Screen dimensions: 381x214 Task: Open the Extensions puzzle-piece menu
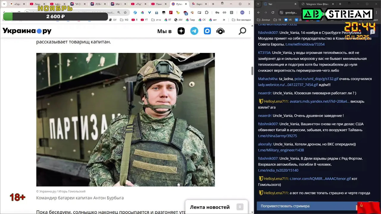coord(207,12)
